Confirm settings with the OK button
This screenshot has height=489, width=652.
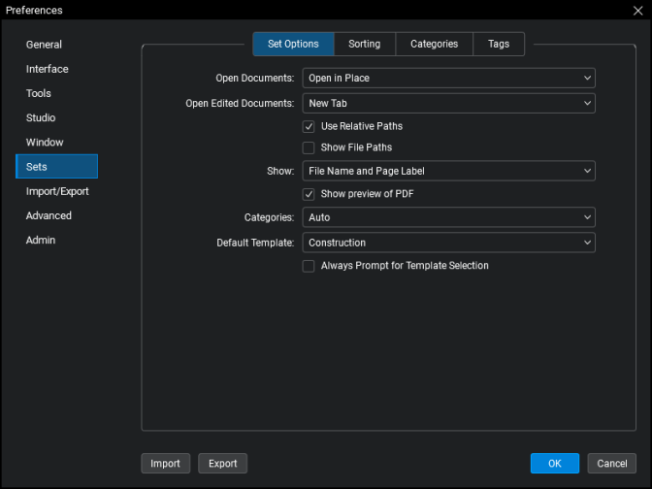(x=554, y=464)
